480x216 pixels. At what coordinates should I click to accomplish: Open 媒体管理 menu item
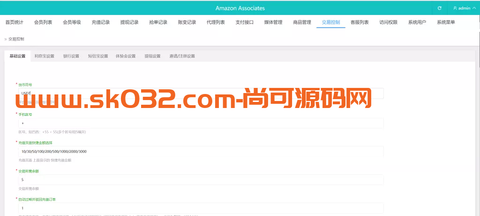(x=273, y=22)
